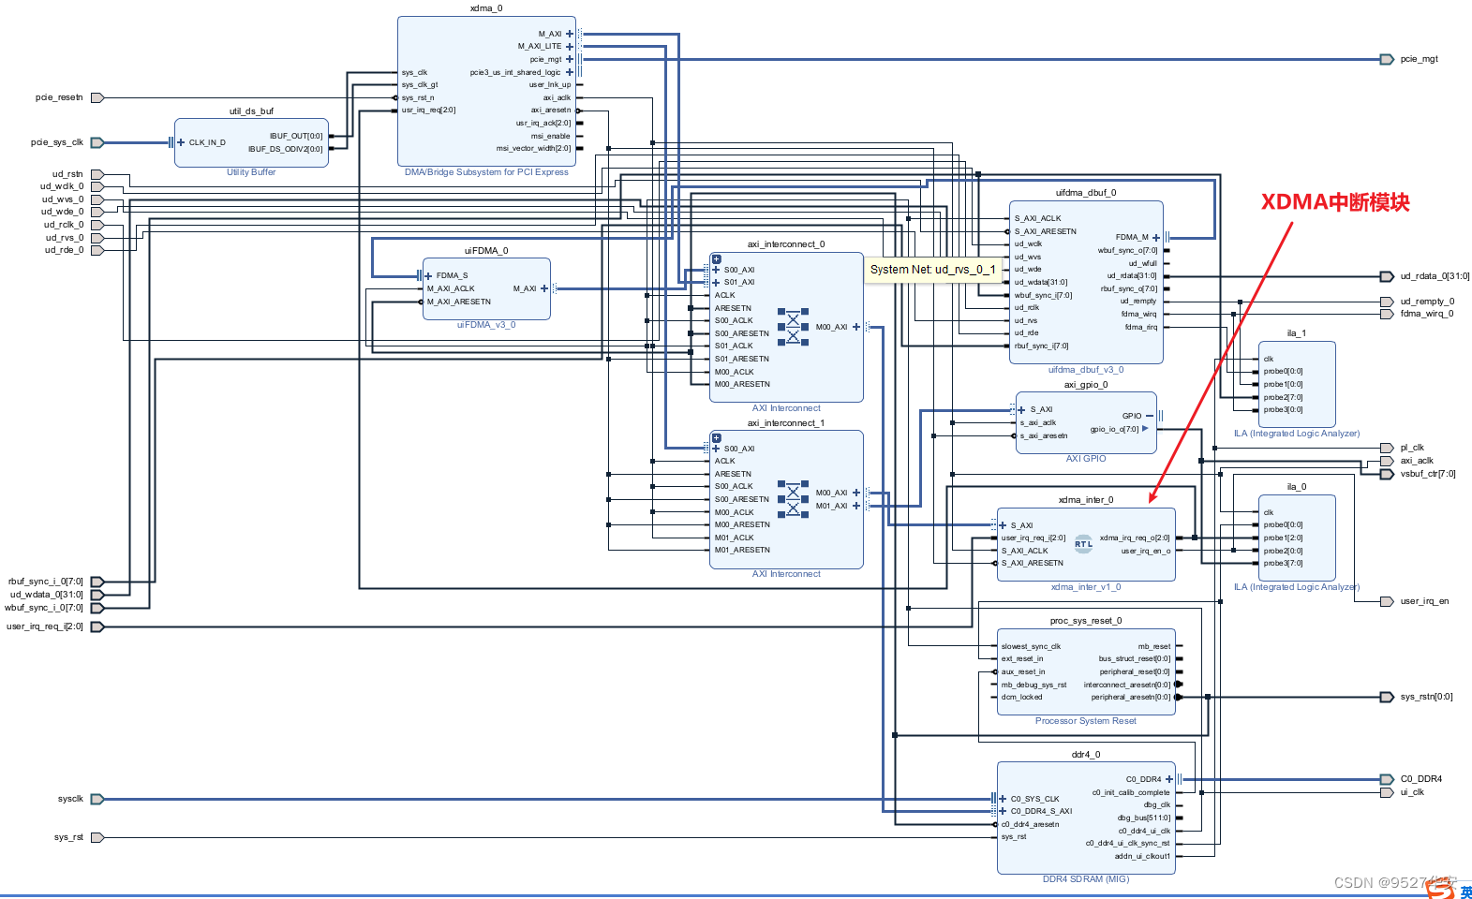Click AXI Interconnect label under axi_interconnect_0
Screen dimensions: 1472x899
[786, 408]
